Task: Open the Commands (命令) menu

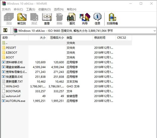Action: (x=18, y=9)
